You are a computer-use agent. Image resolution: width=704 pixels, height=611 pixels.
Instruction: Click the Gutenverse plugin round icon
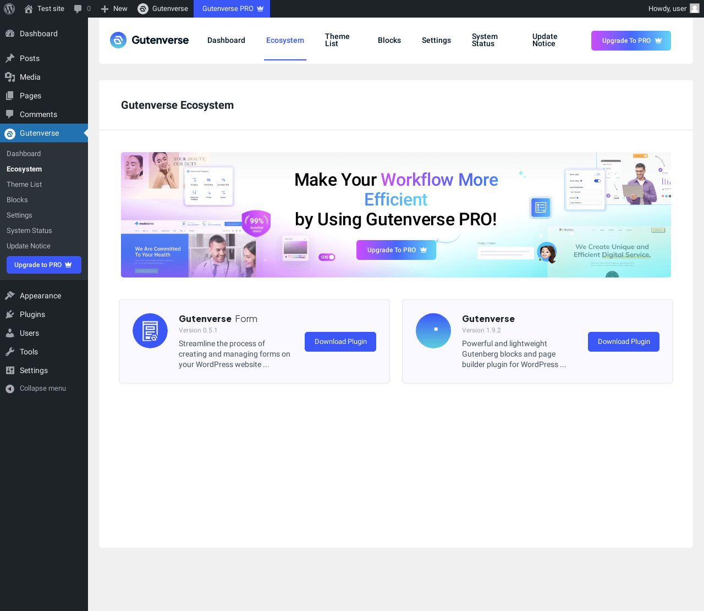coord(433,331)
